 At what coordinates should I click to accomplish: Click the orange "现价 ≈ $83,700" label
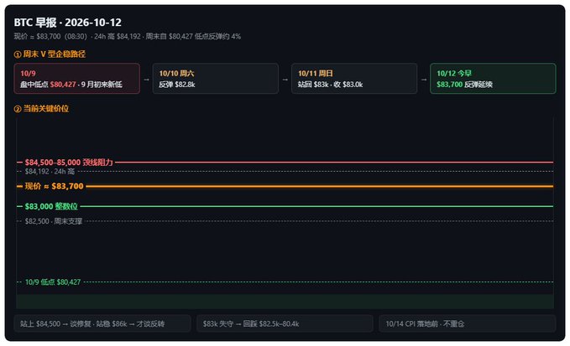[x=55, y=186]
